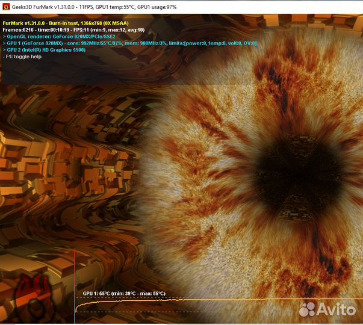
Task: Click the Frames and FPS statistics line
Action: pos(73,29)
